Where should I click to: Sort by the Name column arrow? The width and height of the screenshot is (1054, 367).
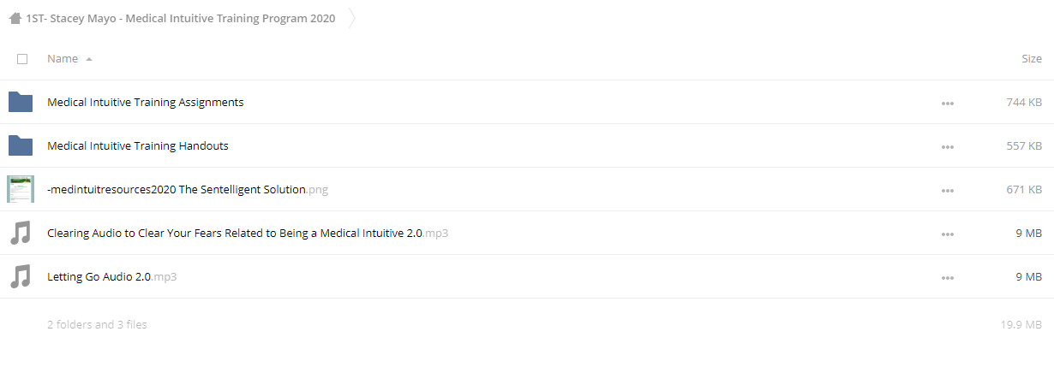[x=89, y=59]
